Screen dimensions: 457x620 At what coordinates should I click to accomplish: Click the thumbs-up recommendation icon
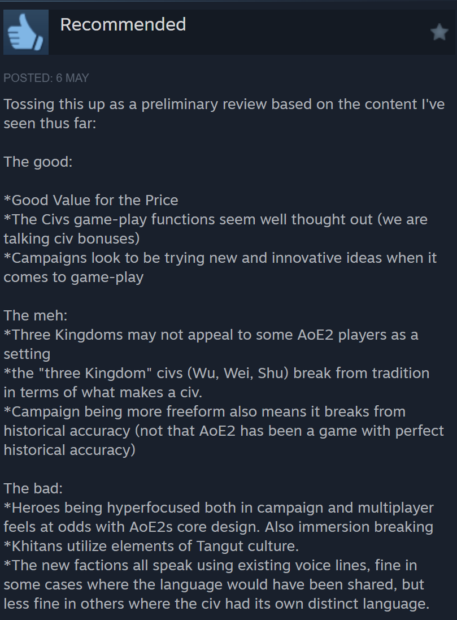[26, 32]
